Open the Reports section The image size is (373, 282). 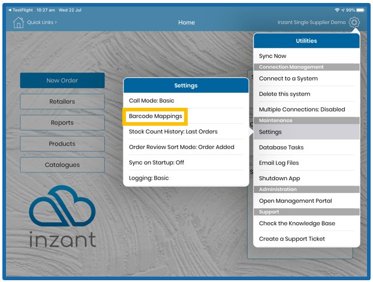pyautogui.click(x=62, y=123)
